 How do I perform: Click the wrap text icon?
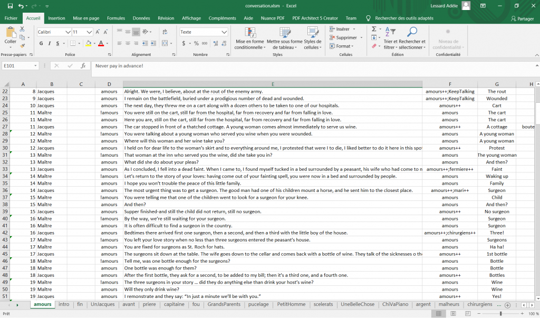[x=165, y=32]
